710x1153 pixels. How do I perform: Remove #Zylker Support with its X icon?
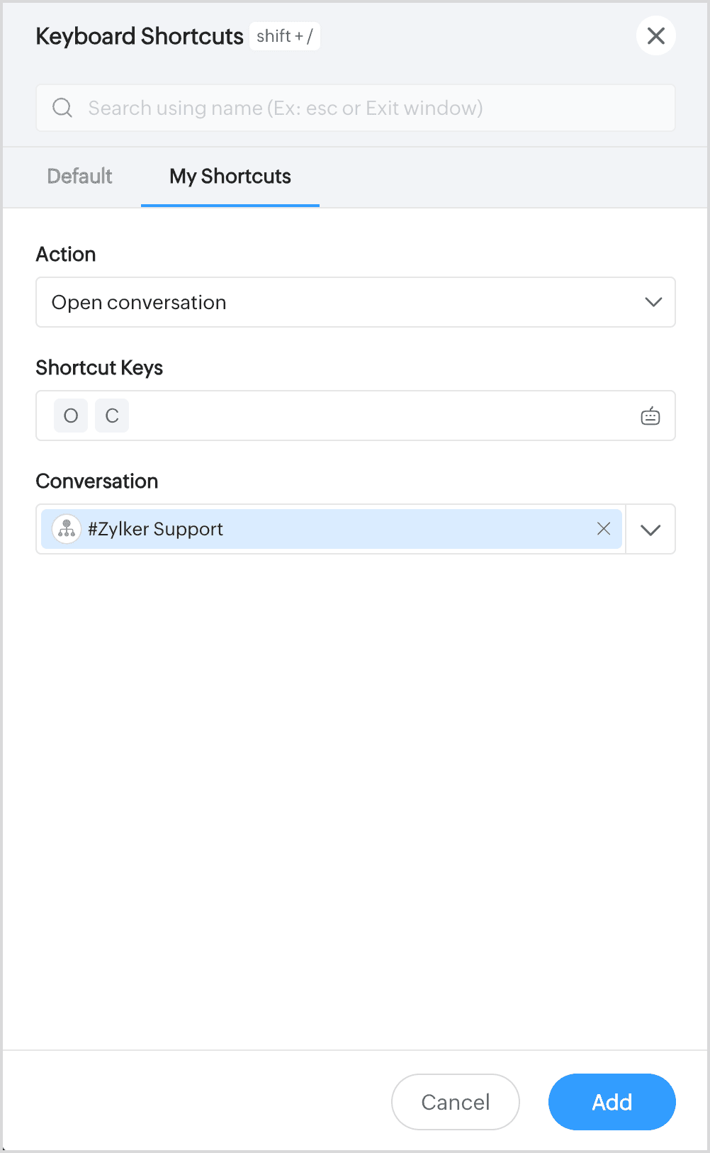[603, 529]
